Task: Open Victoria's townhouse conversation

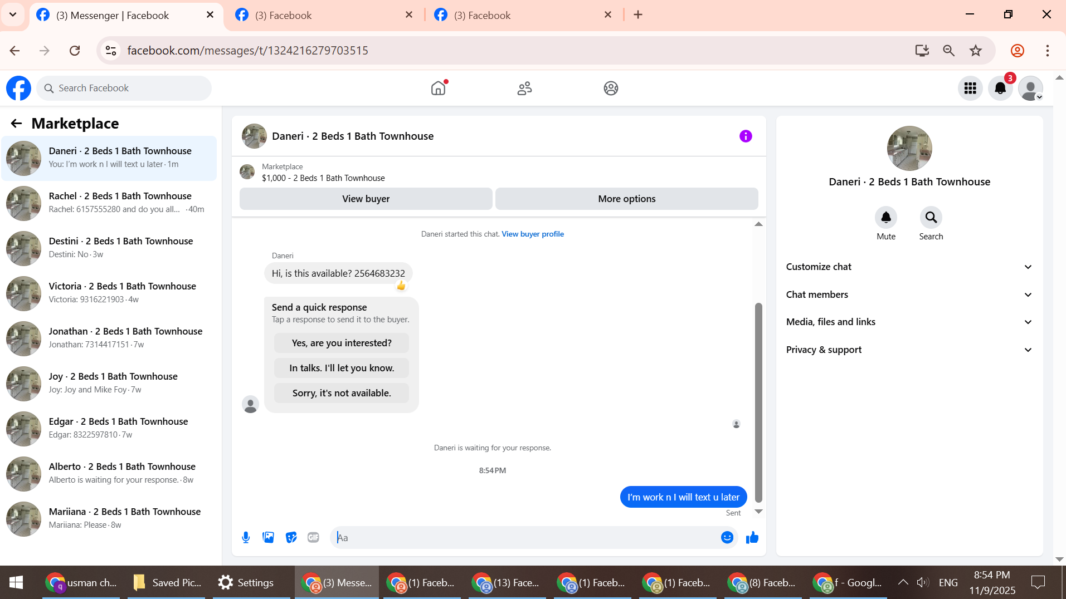Action: click(109, 293)
